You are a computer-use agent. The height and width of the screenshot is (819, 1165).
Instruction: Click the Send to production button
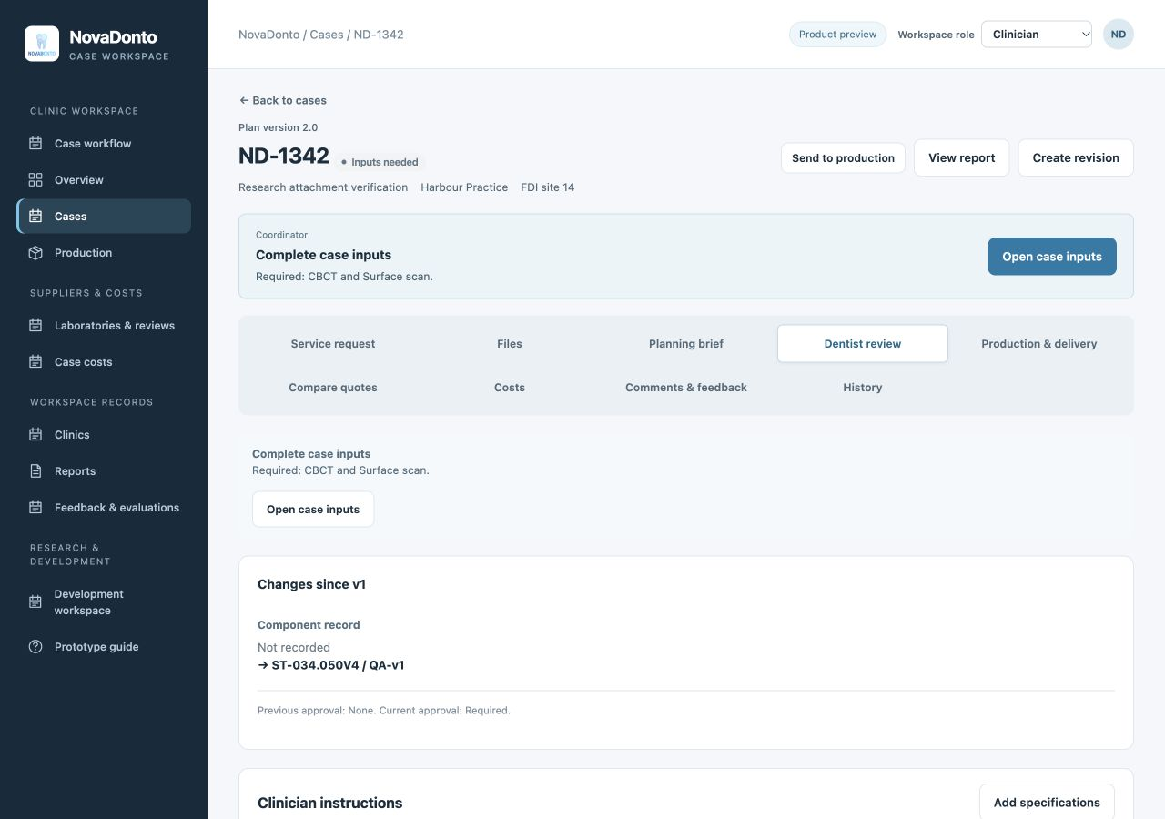pos(843,157)
